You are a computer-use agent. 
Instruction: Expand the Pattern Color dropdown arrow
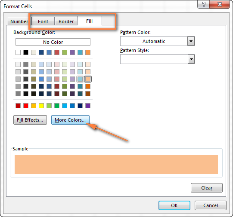point(191,41)
